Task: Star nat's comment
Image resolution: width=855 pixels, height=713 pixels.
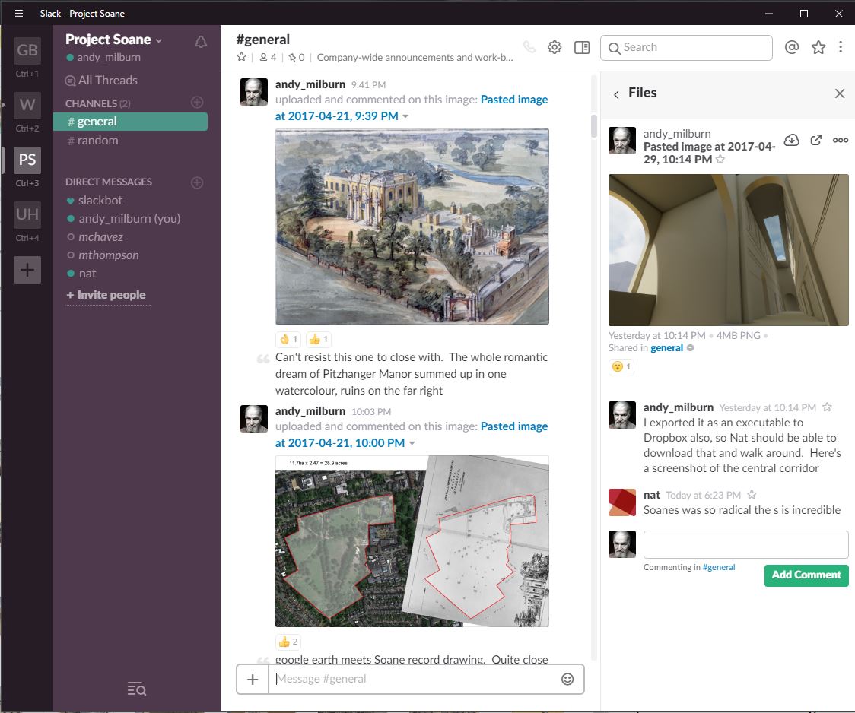Action: click(x=752, y=495)
